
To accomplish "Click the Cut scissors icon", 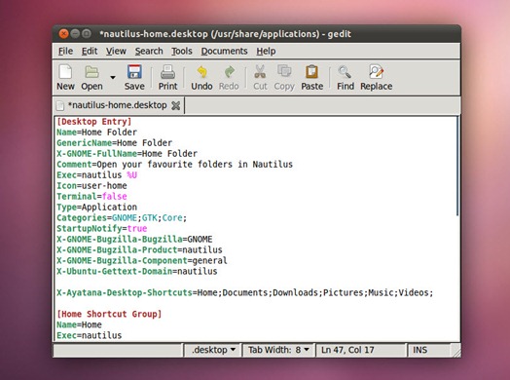I will pos(260,72).
